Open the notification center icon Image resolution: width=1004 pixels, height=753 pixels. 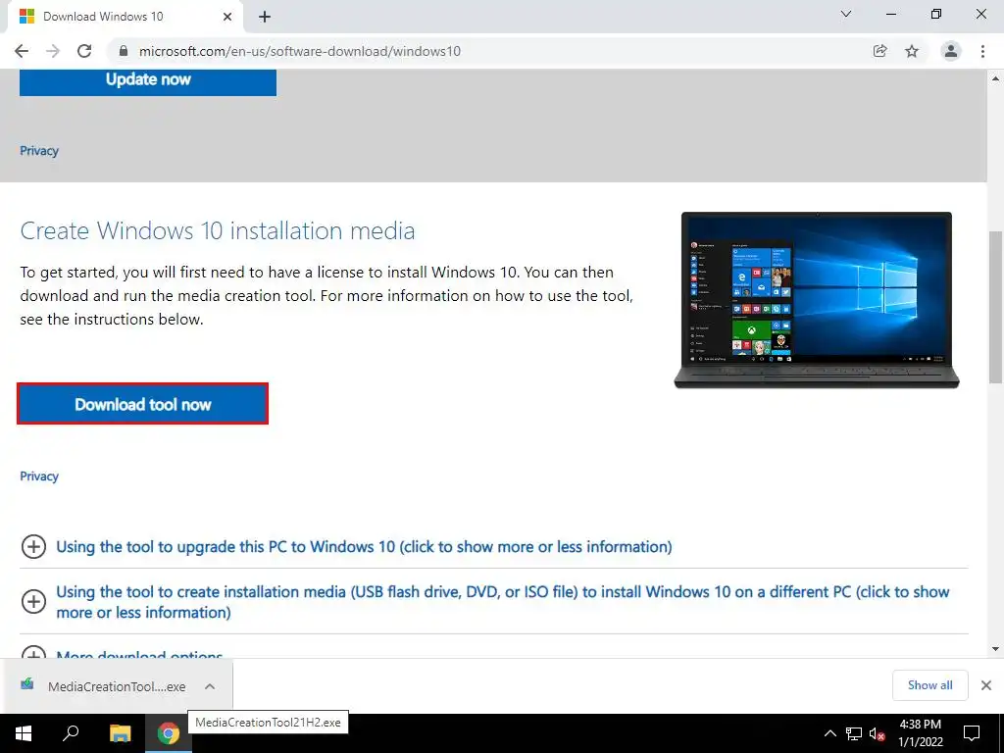pos(972,733)
